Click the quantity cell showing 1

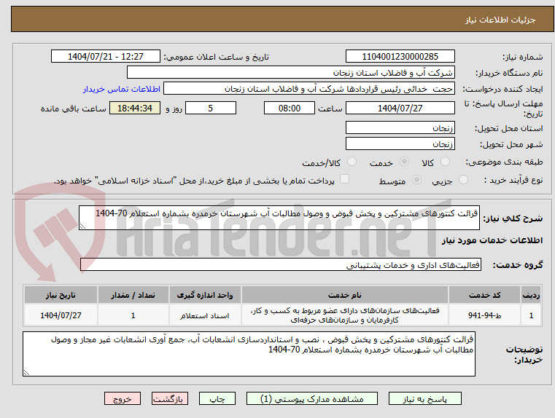pos(133,315)
